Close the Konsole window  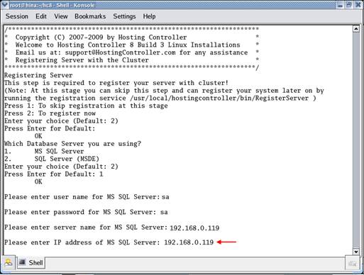pyautogui.click(x=358, y=5)
